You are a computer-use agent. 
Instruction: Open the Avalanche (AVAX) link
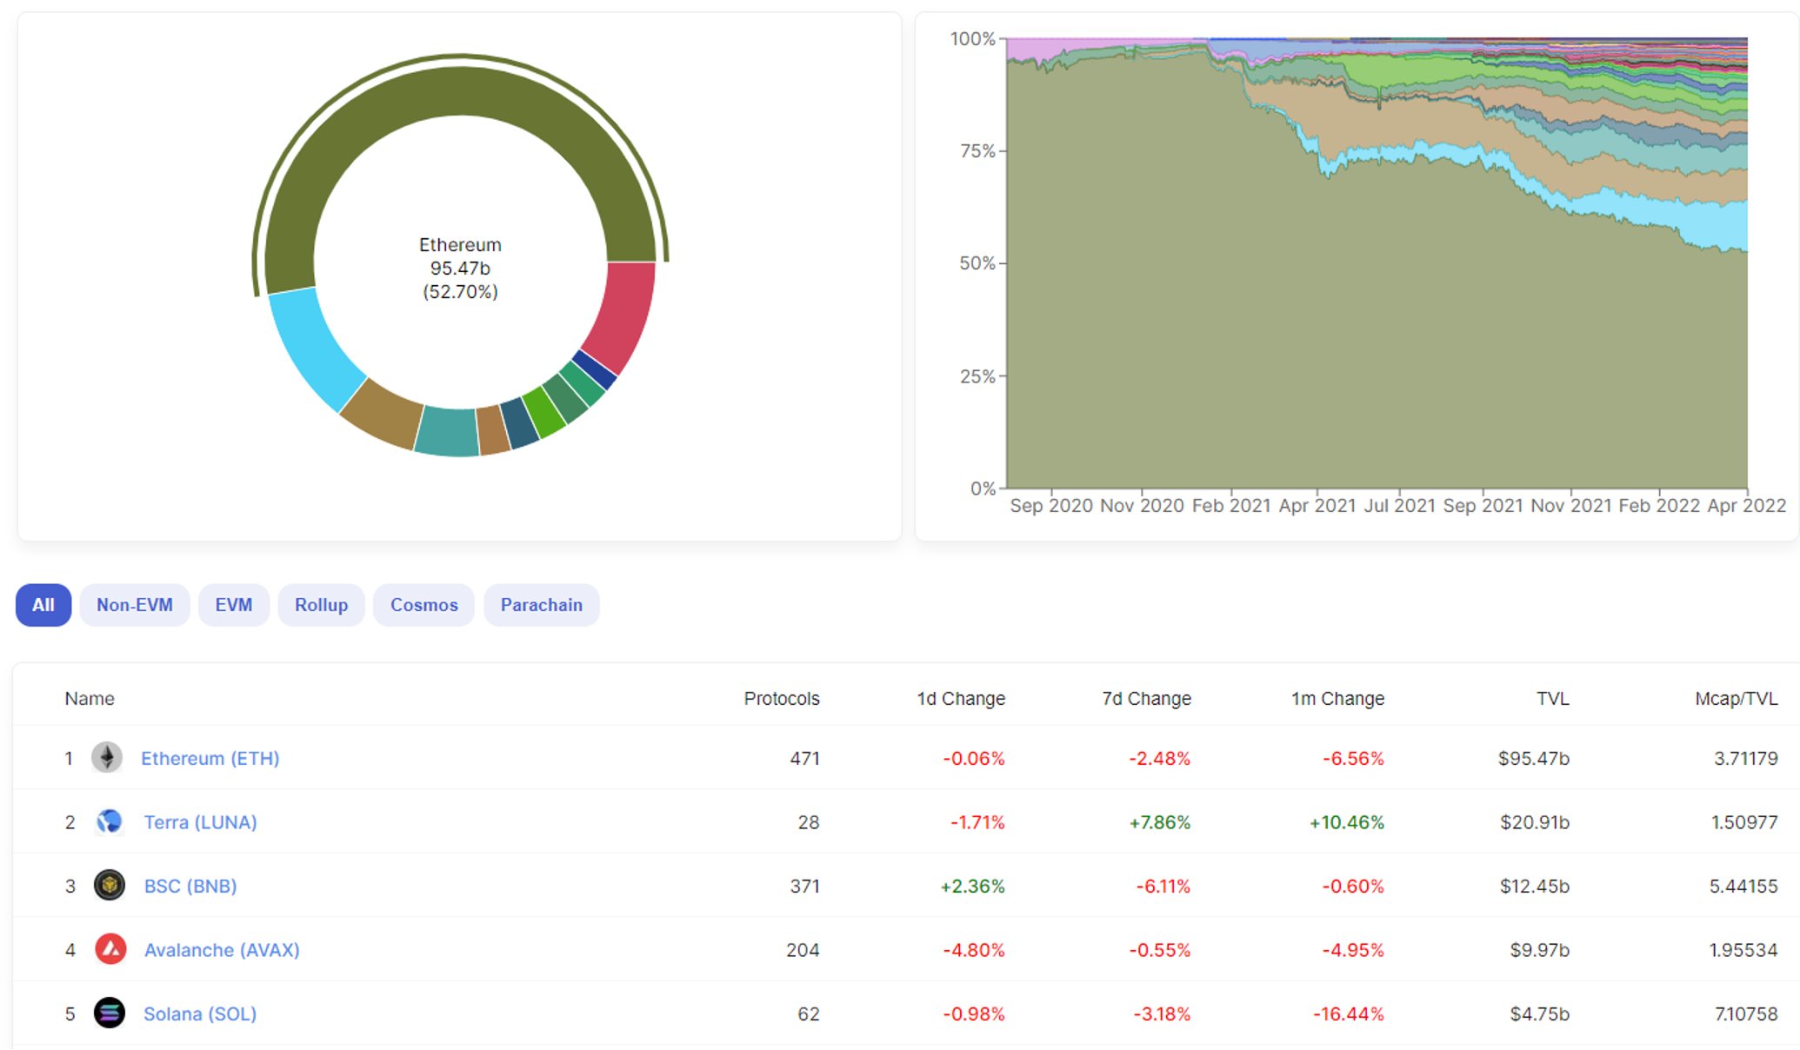(x=222, y=950)
